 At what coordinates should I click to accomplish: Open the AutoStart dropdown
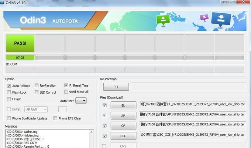tap(81, 101)
